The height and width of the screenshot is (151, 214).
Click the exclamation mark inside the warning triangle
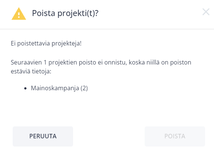pyautogui.click(x=19, y=15)
